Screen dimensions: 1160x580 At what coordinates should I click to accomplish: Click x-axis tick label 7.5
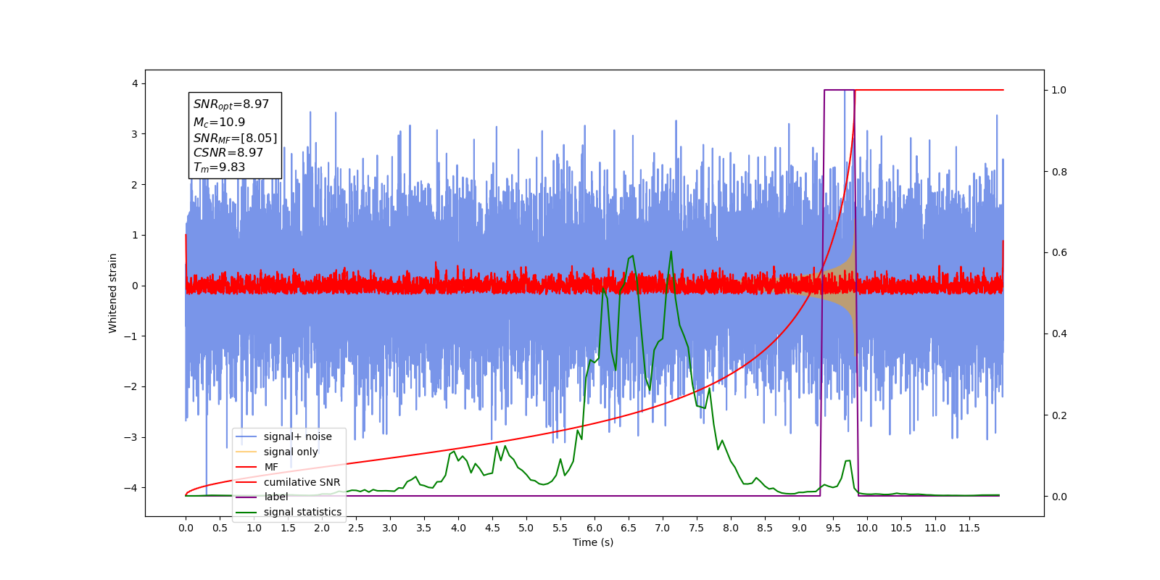[697, 528]
